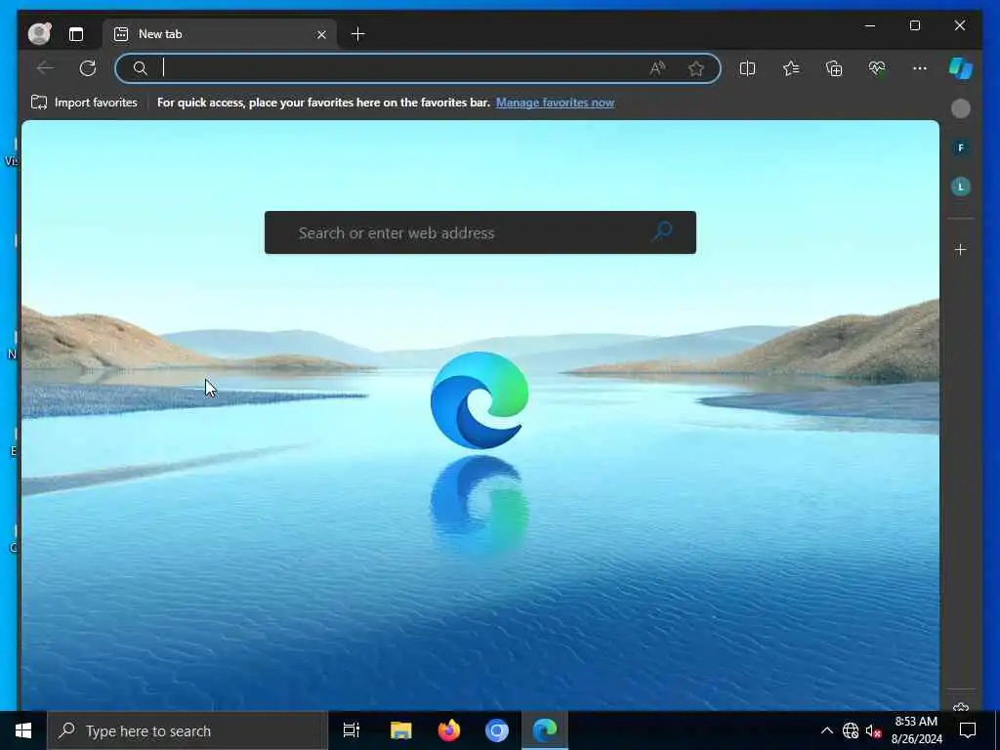Open Browser essentials heart icon

pos(877,68)
